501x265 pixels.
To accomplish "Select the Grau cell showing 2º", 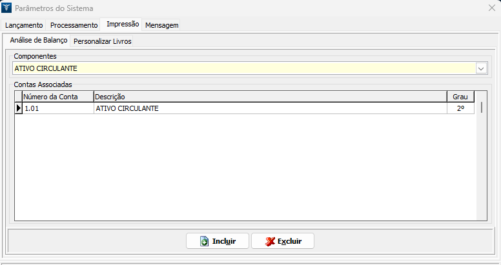I will click(460, 108).
